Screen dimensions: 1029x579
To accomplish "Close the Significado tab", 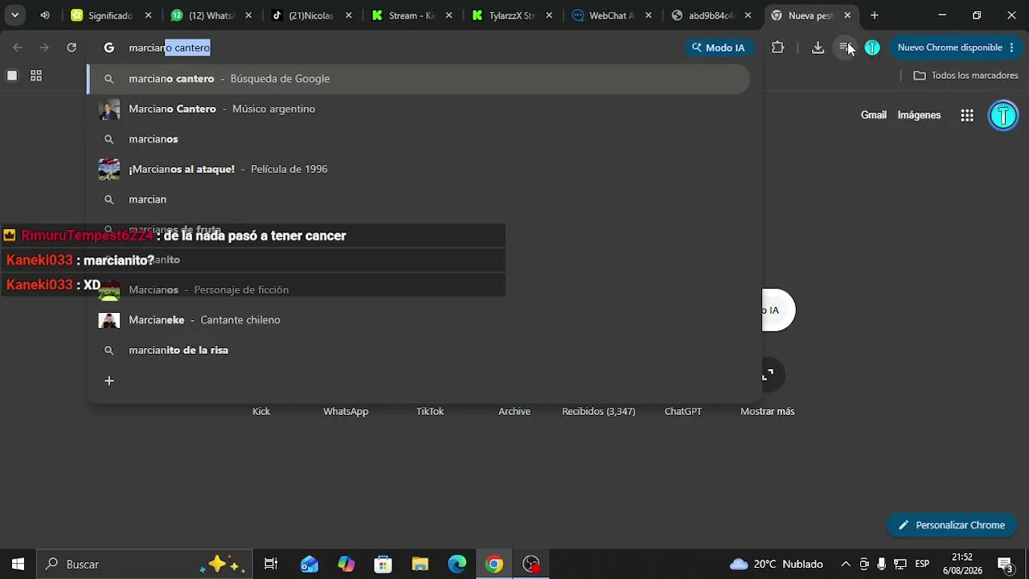I will pyautogui.click(x=149, y=15).
